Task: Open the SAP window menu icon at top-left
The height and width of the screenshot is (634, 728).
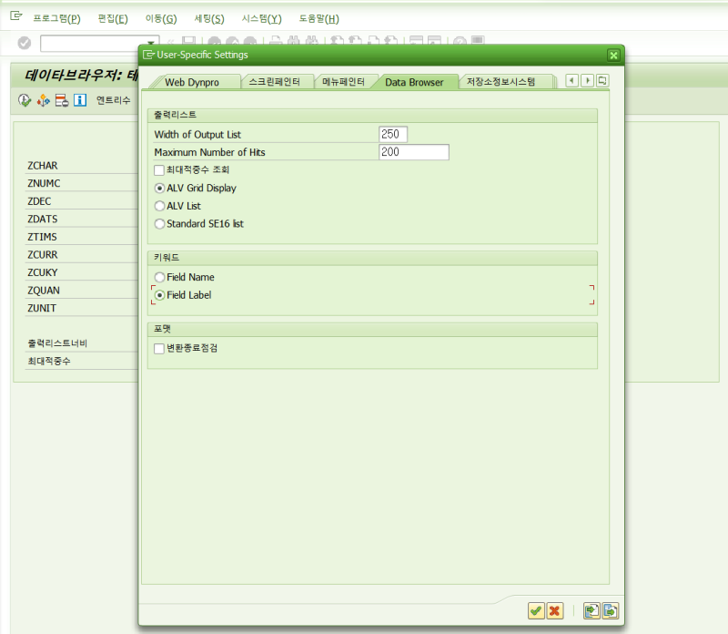Action: tap(16, 16)
